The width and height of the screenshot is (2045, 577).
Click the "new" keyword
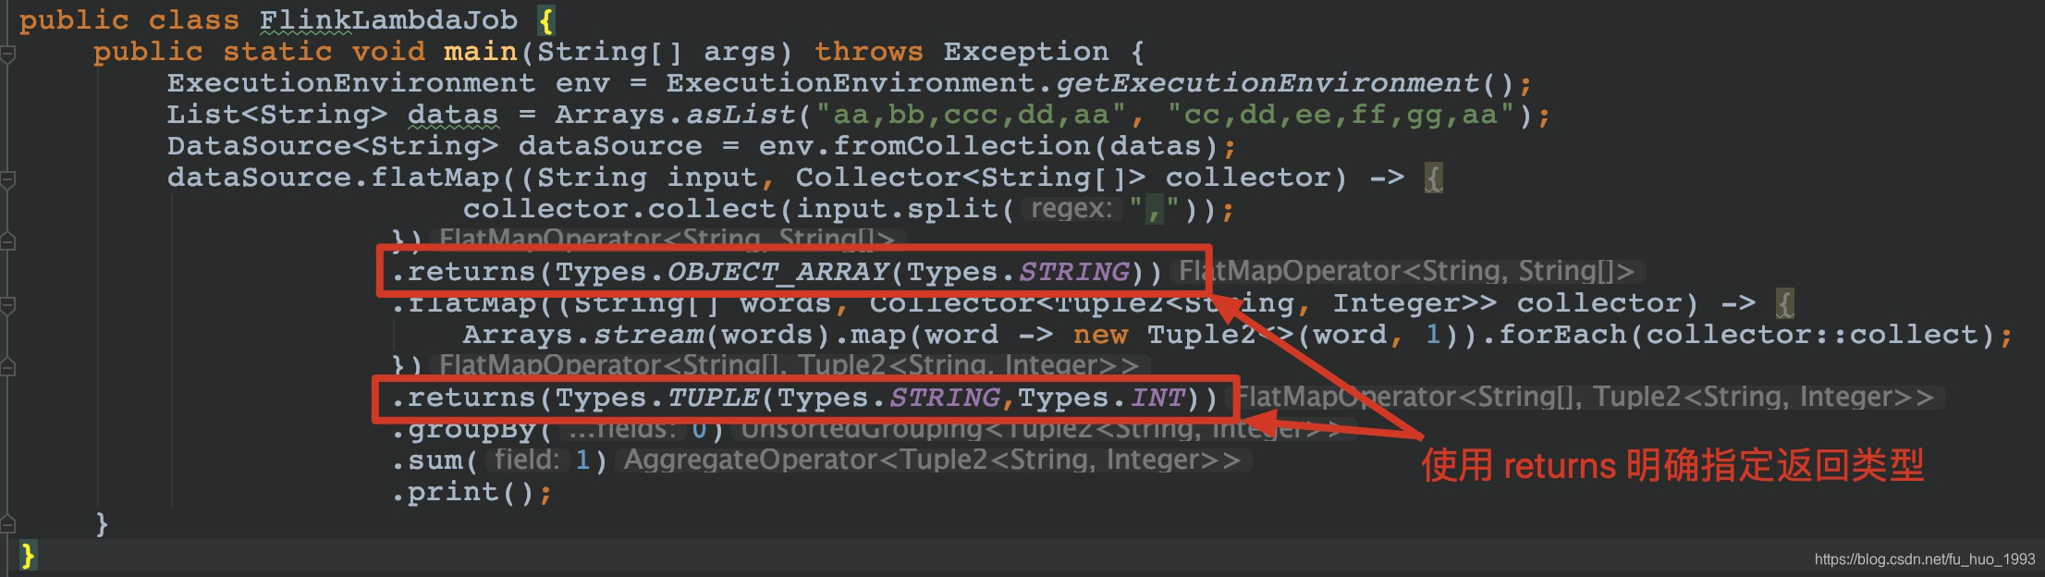tap(1100, 335)
